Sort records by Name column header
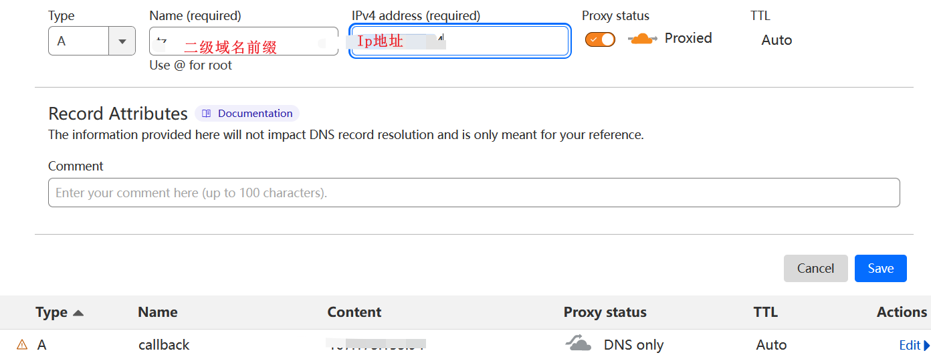This screenshot has height=357, width=931. pyautogui.click(x=157, y=312)
